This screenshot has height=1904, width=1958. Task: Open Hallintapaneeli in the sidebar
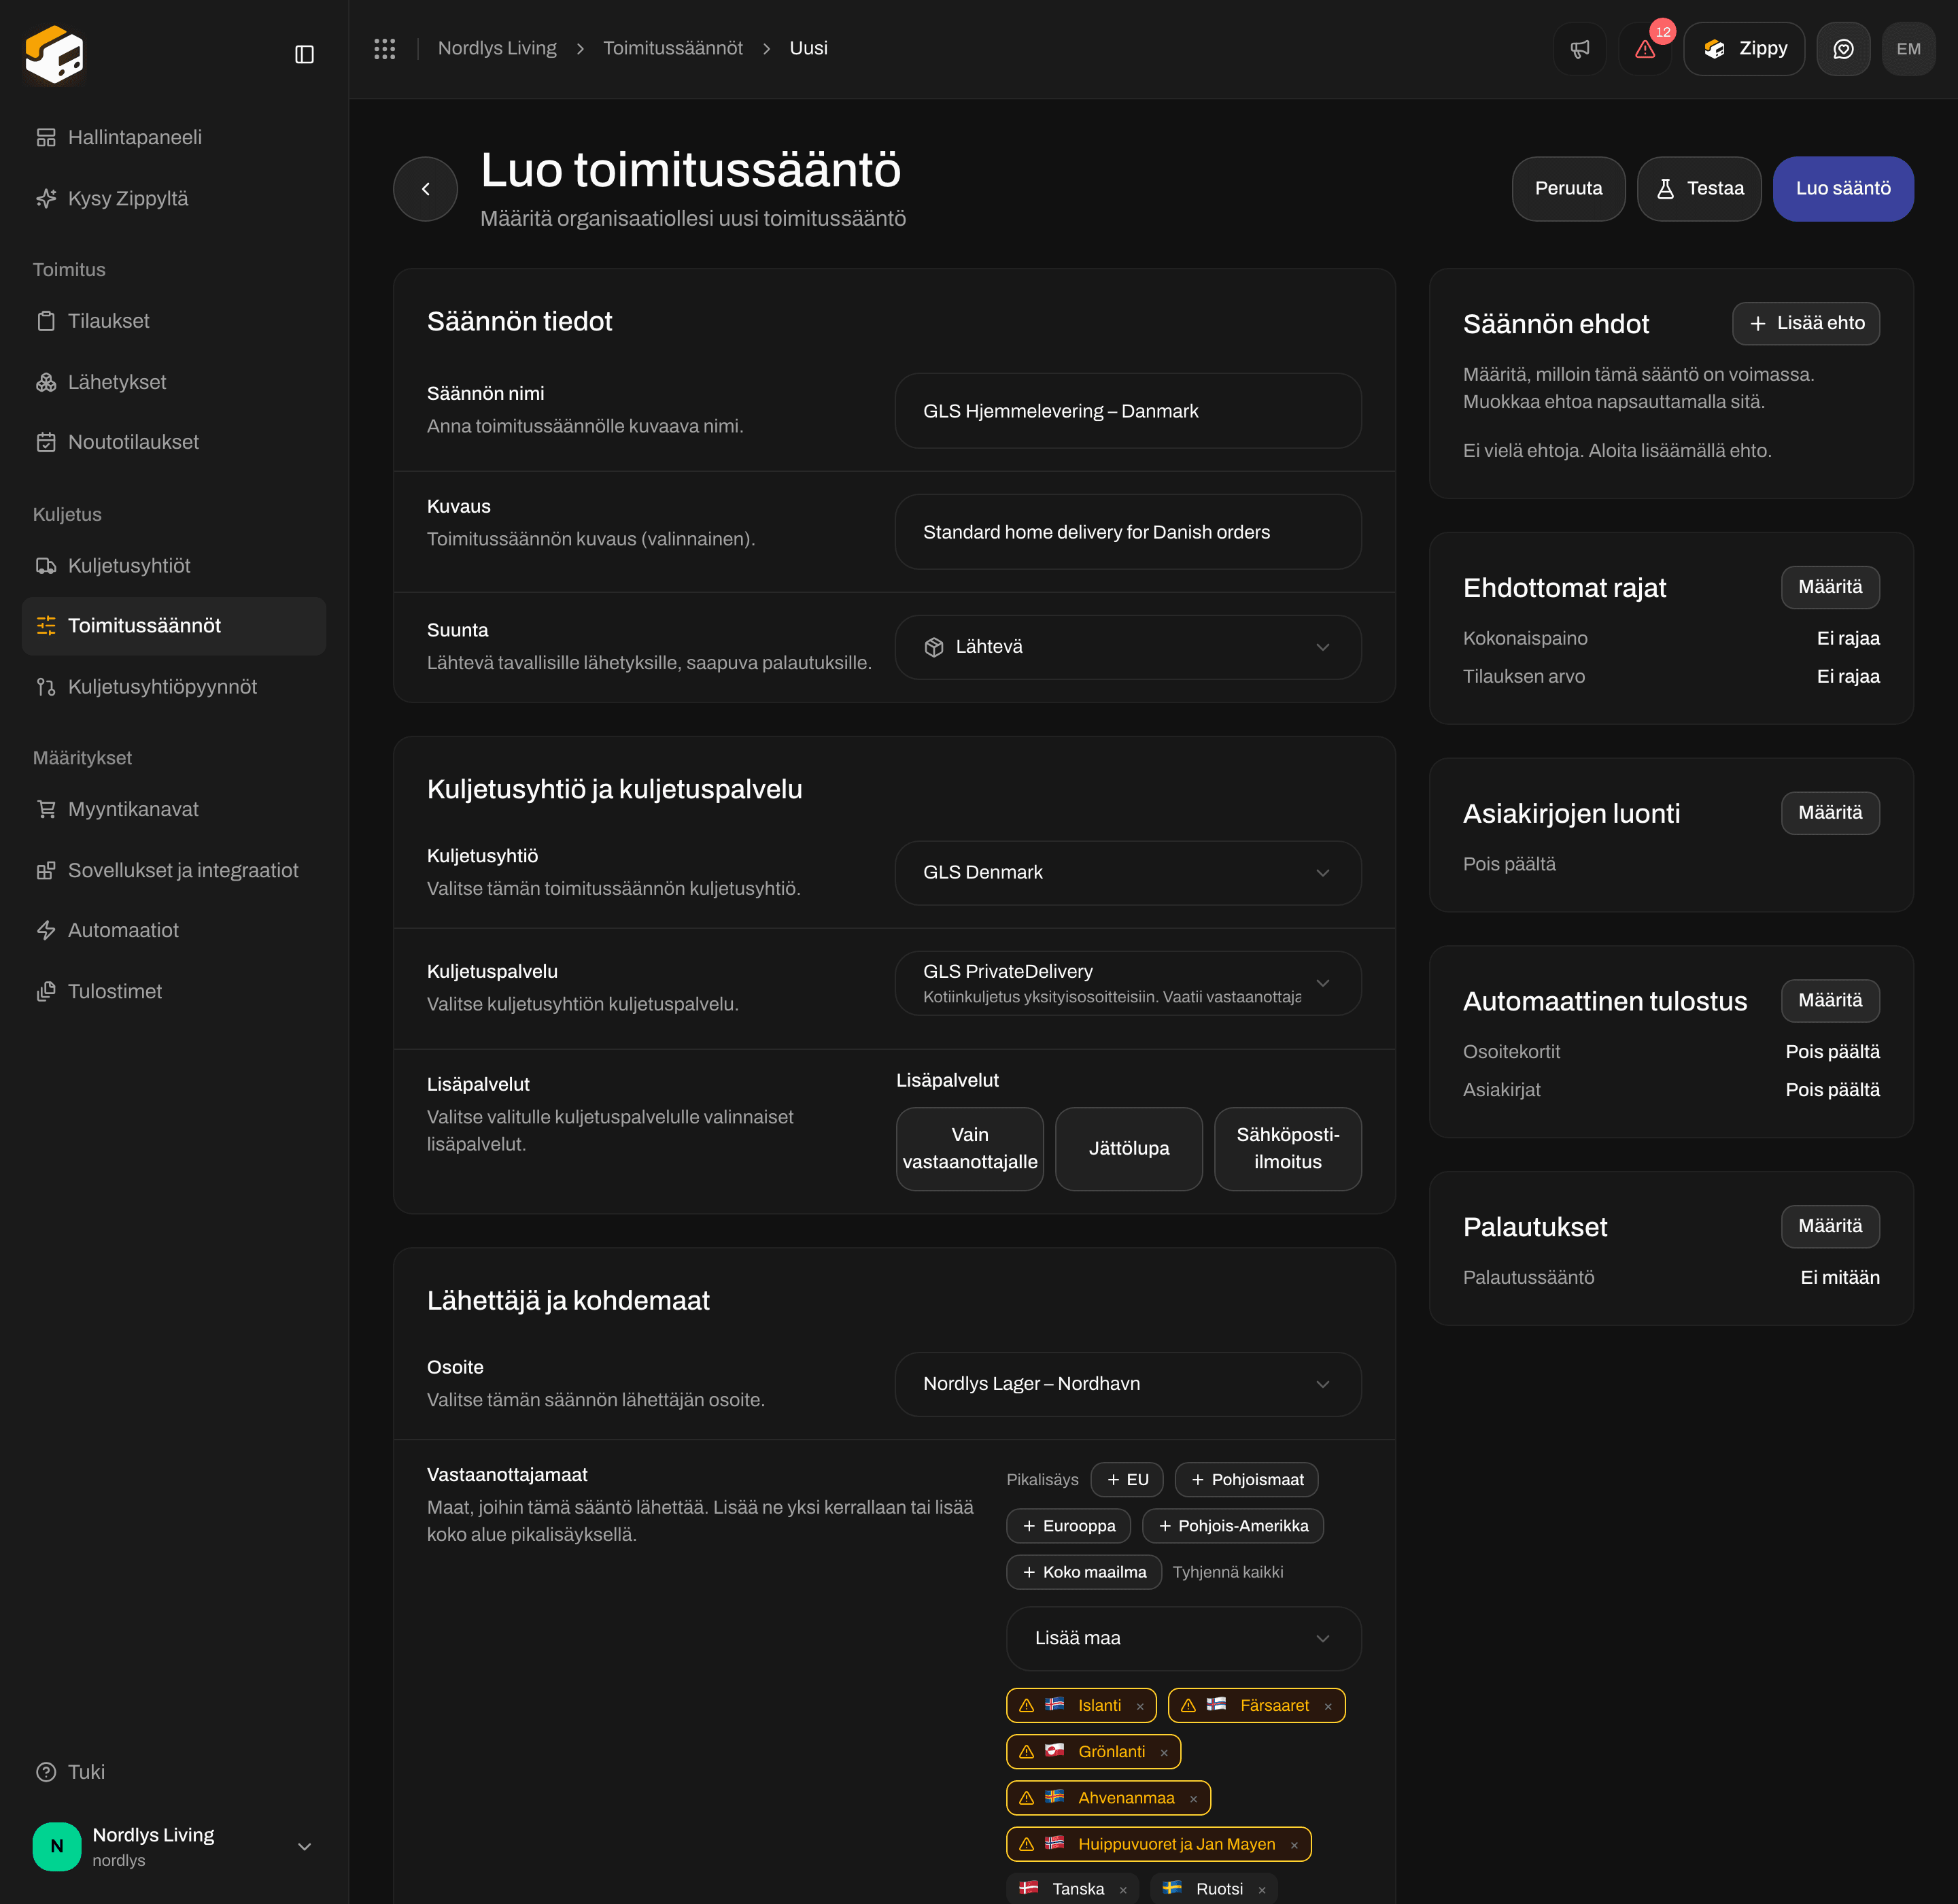[x=173, y=137]
